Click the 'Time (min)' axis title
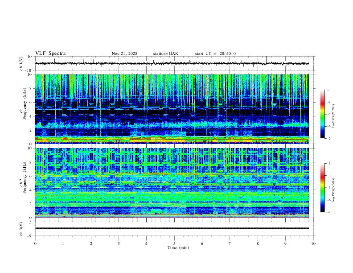Image resolution: width=353 pixels, height=273 pixels. point(178,248)
